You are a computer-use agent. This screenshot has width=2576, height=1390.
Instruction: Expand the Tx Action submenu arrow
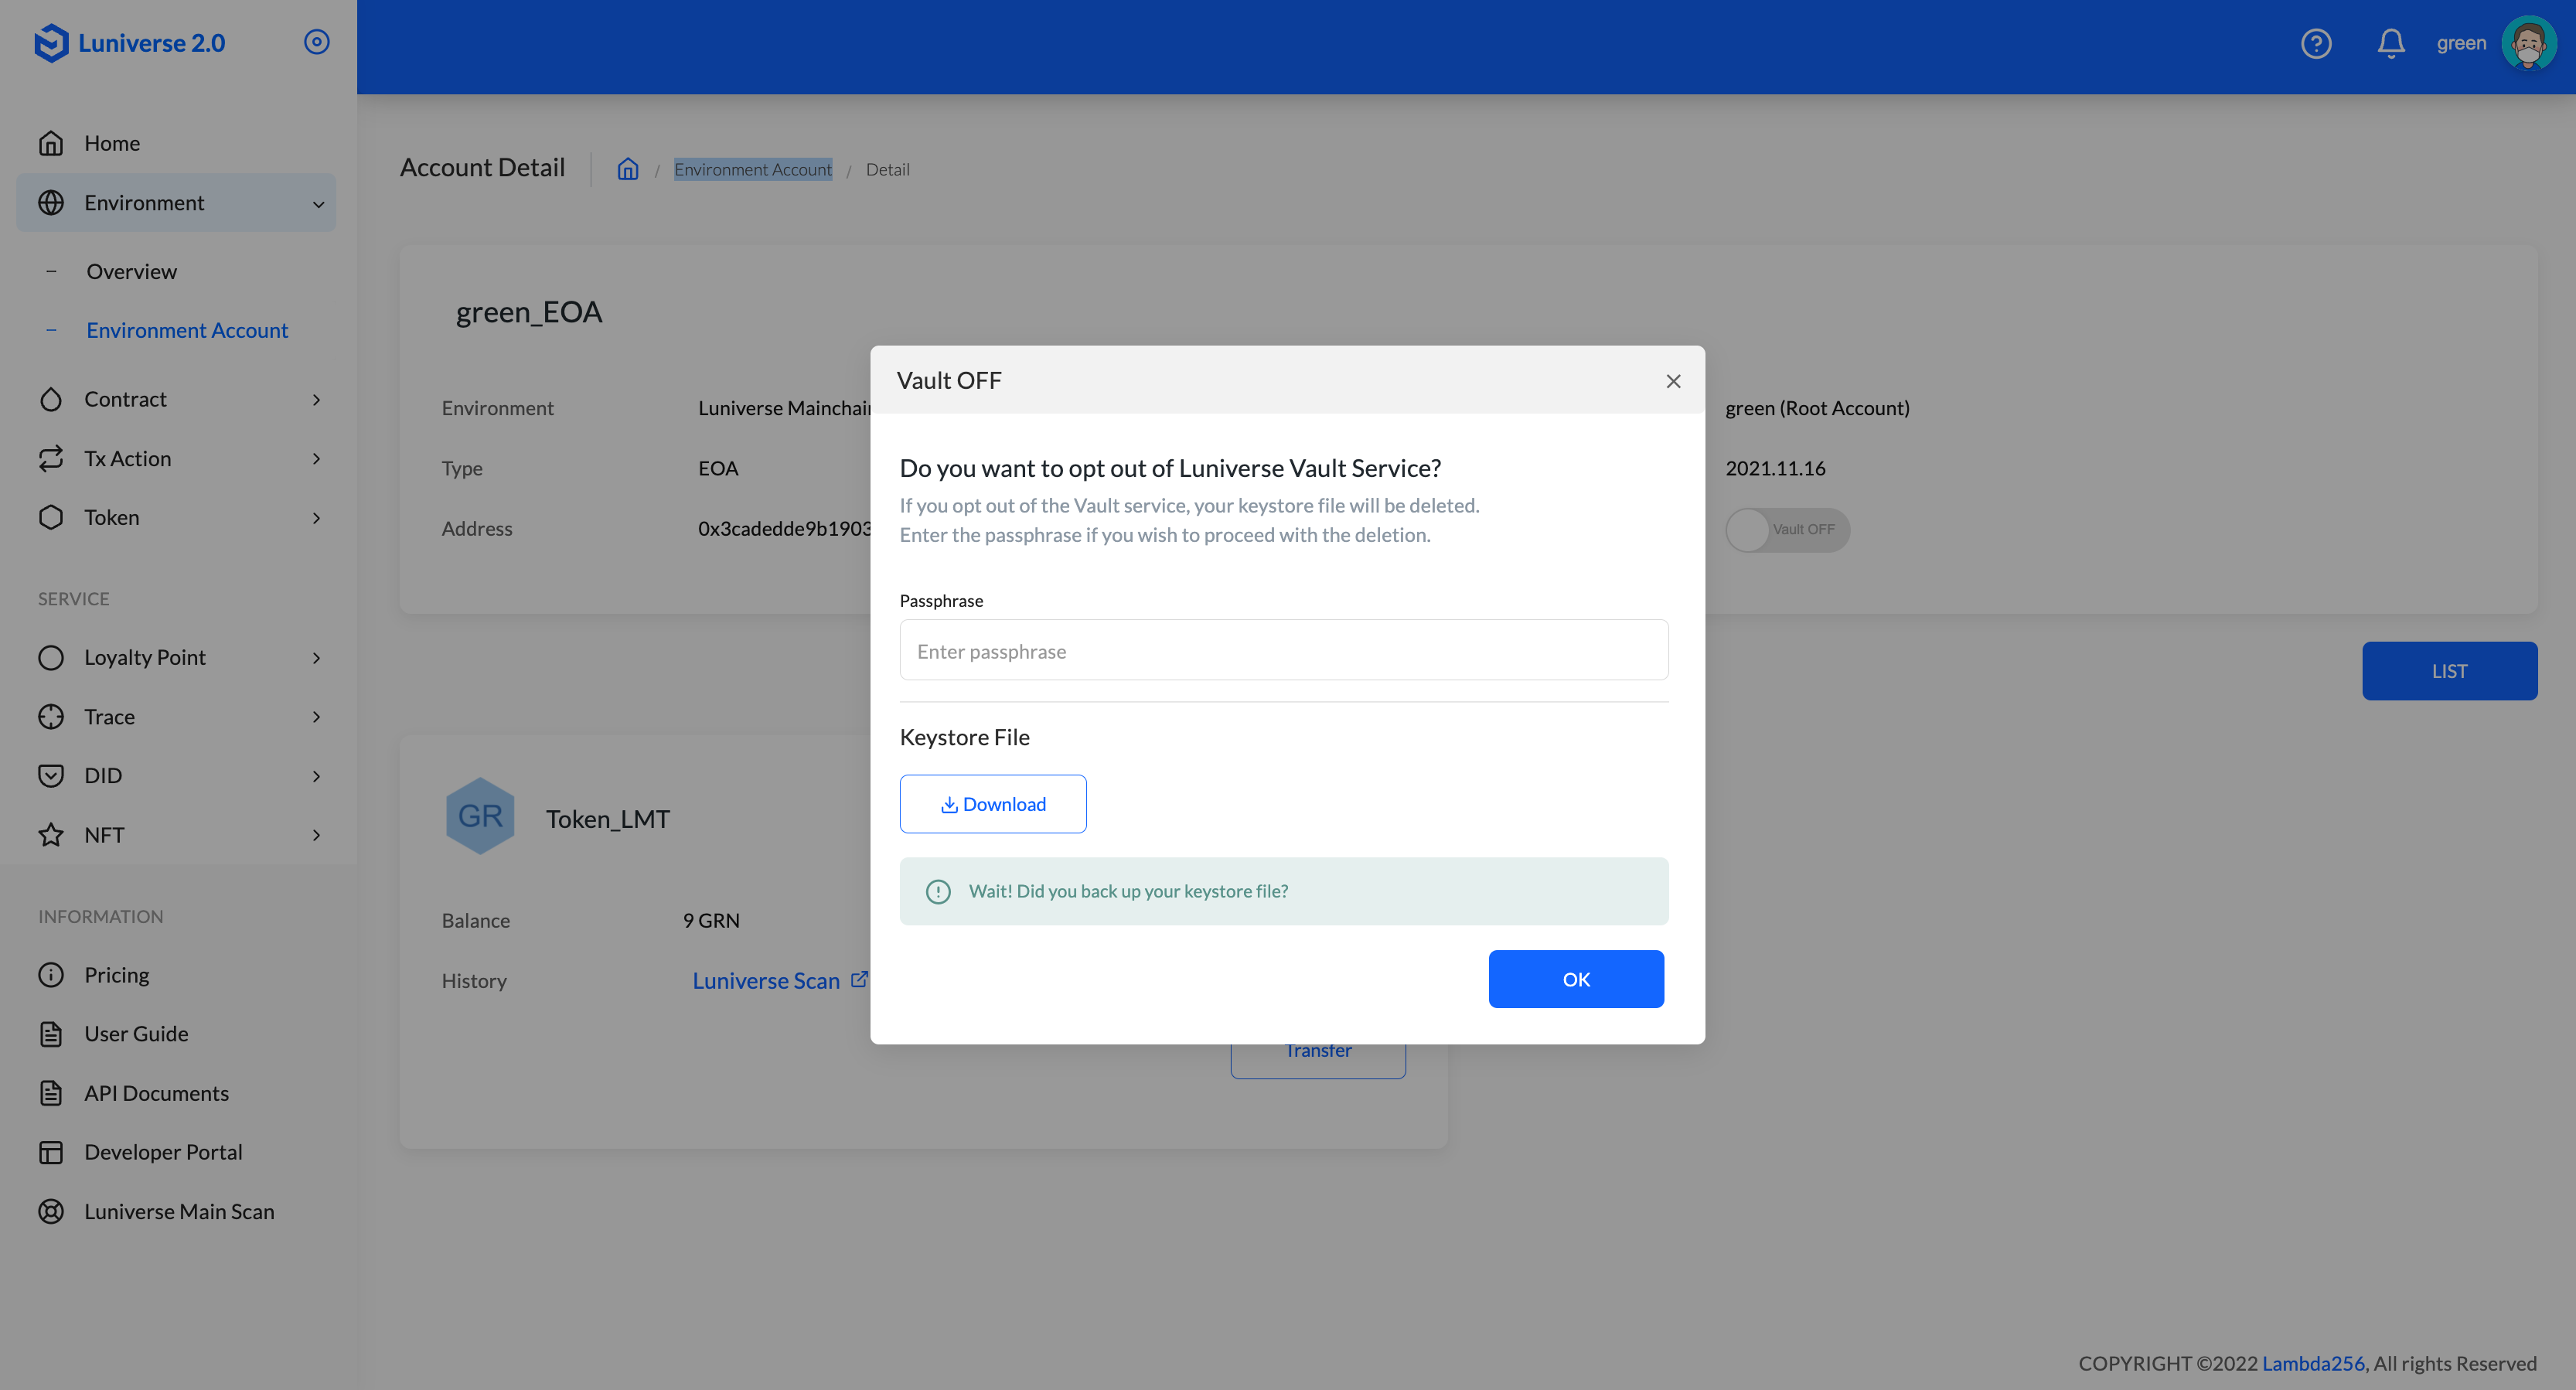coord(317,458)
